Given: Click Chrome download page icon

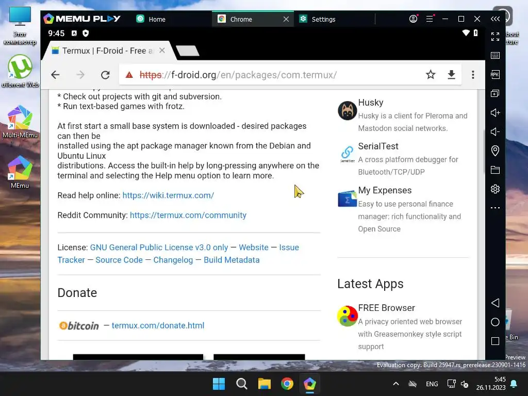Looking at the screenshot, I should pos(451,75).
